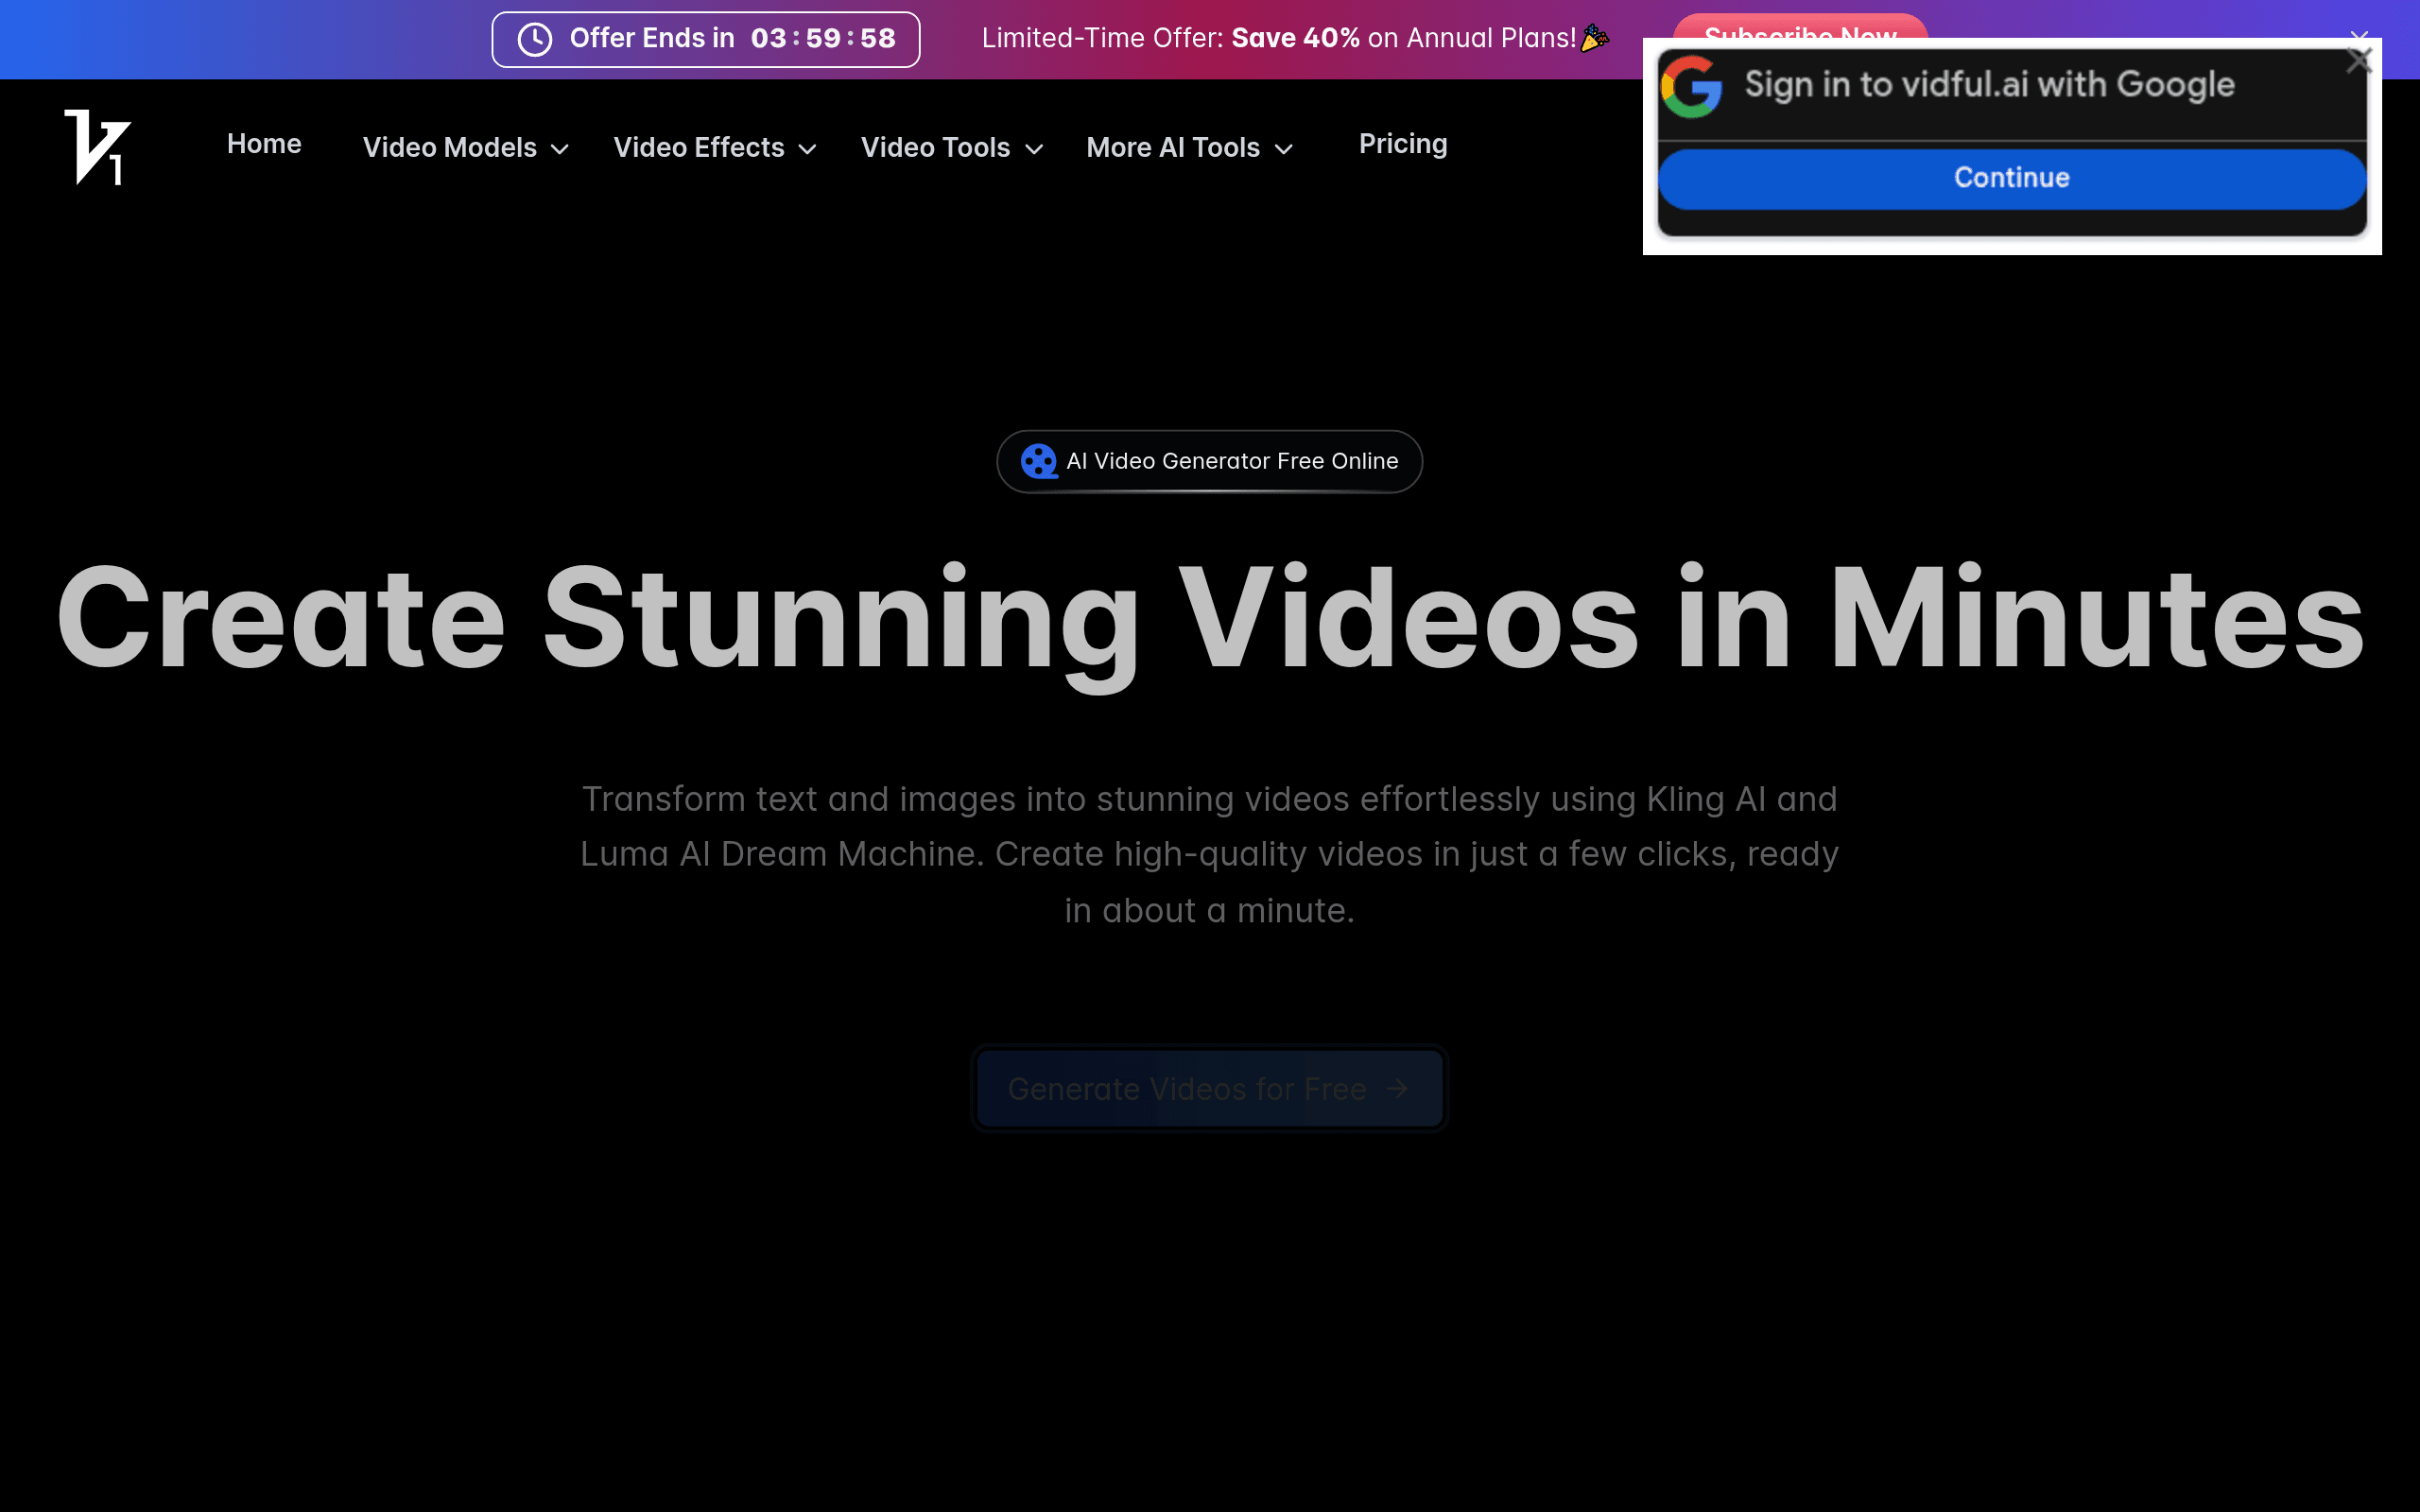Click the party popper emoji in banner
Image resolution: width=2420 pixels, height=1512 pixels.
point(1595,38)
